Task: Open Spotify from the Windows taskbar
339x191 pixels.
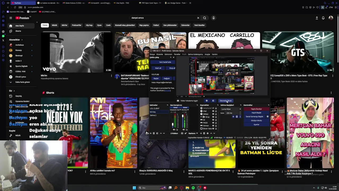Action: pyautogui.click(x=193, y=188)
